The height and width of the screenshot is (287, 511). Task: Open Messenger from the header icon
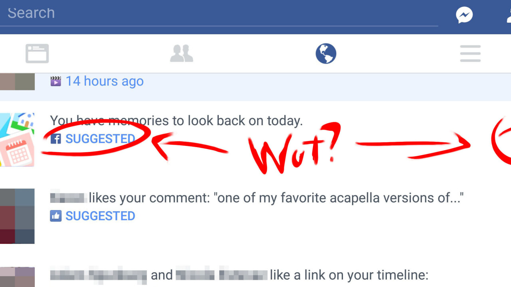[464, 16]
